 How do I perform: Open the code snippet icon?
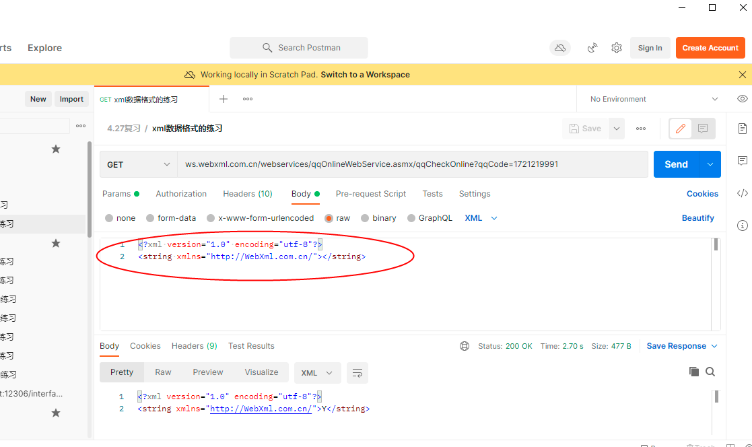[742, 193]
